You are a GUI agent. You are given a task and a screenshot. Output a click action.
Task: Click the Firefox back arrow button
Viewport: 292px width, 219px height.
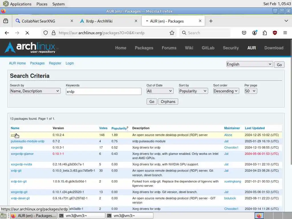tap(7, 33)
